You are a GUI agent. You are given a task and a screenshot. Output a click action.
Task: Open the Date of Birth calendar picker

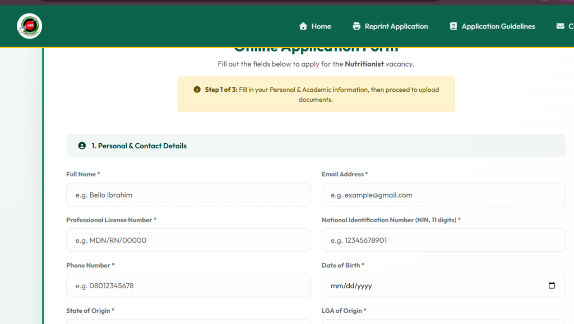552,285
